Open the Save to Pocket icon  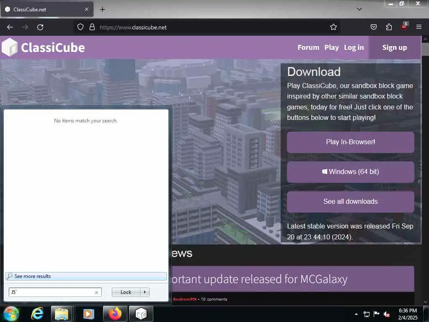coord(373,27)
